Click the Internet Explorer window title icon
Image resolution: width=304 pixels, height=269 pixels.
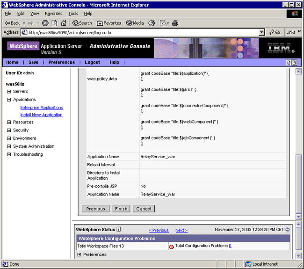(5, 5)
